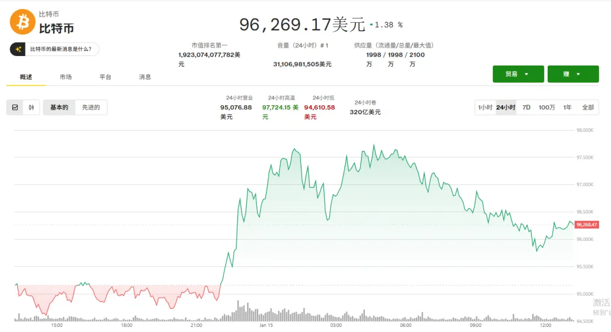Click the 98.000K price axis label
Image resolution: width=611 pixels, height=332 pixels.
pyautogui.click(x=585, y=130)
